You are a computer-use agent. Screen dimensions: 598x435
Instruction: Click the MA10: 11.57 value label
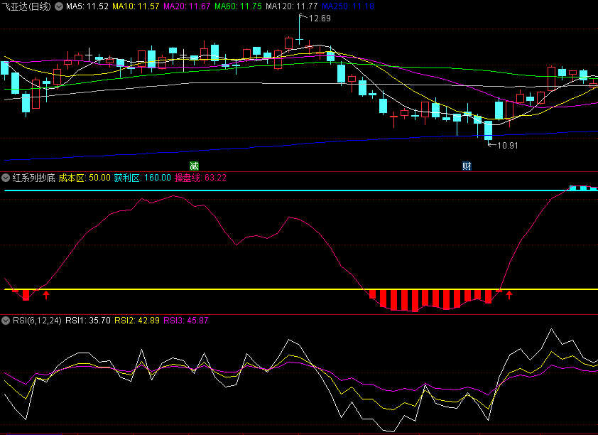[x=136, y=6]
